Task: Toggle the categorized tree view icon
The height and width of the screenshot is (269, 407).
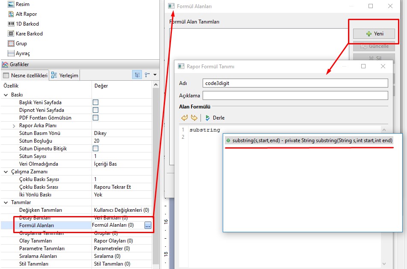Action: click(137, 75)
